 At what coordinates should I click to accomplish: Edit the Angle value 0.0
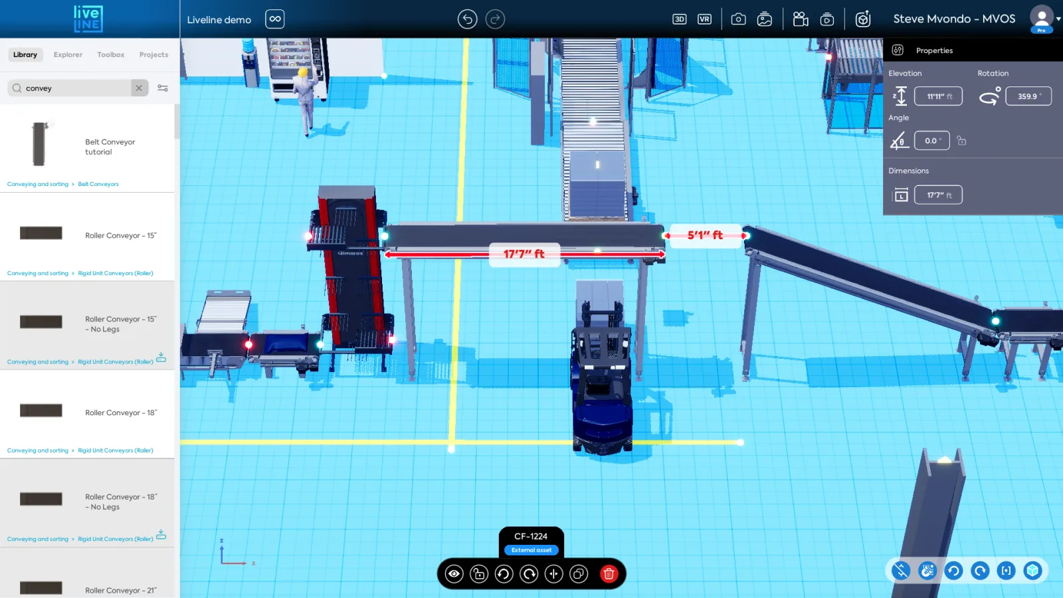pyautogui.click(x=932, y=141)
